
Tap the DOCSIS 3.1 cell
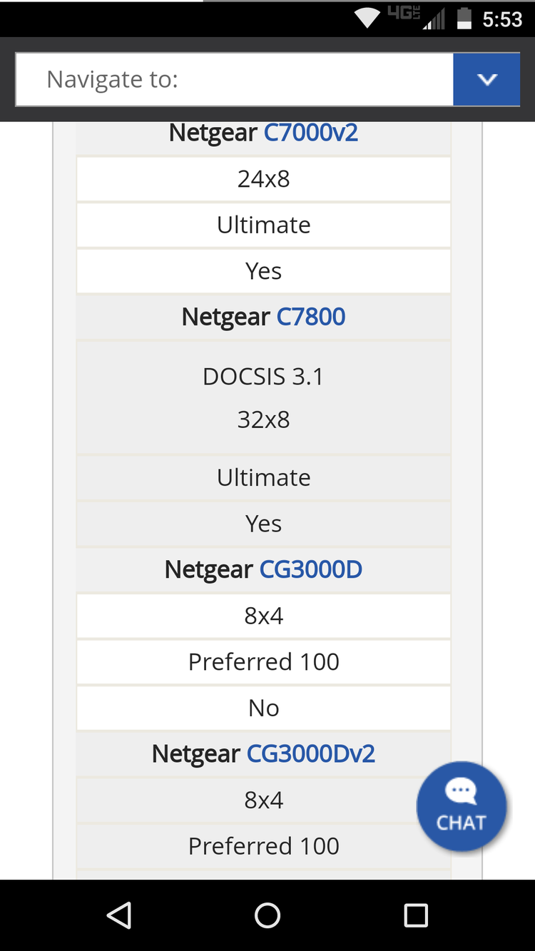click(263, 377)
